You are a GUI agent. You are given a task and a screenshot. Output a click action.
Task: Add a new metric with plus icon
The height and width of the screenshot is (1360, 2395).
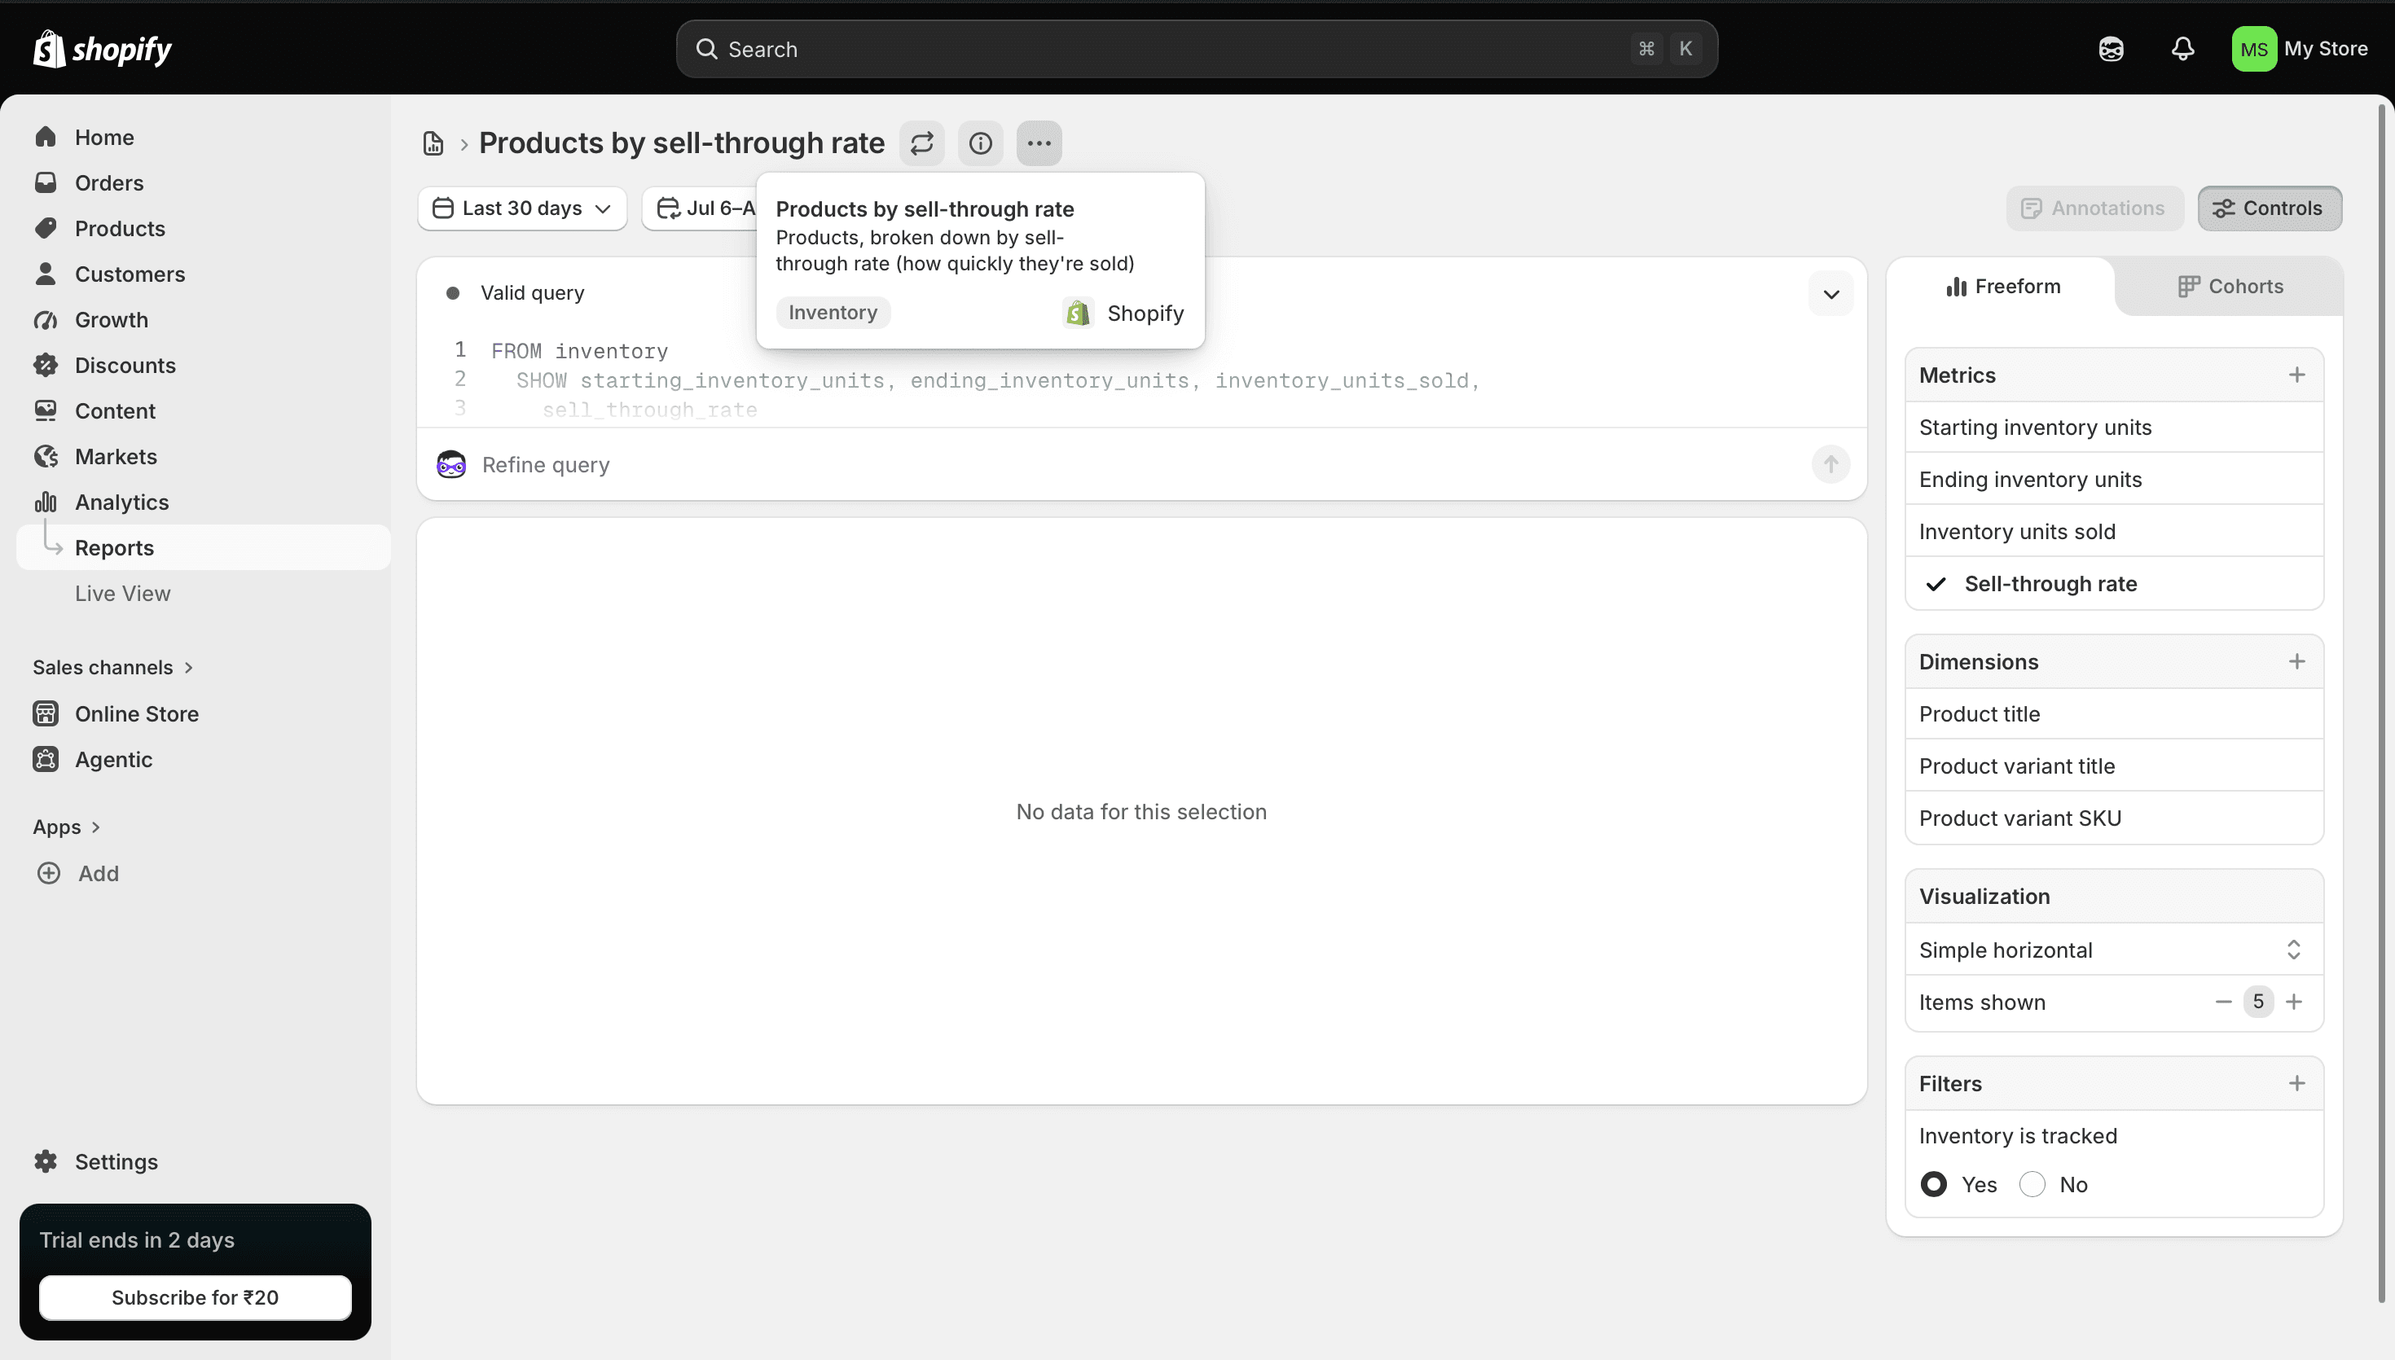point(2296,375)
